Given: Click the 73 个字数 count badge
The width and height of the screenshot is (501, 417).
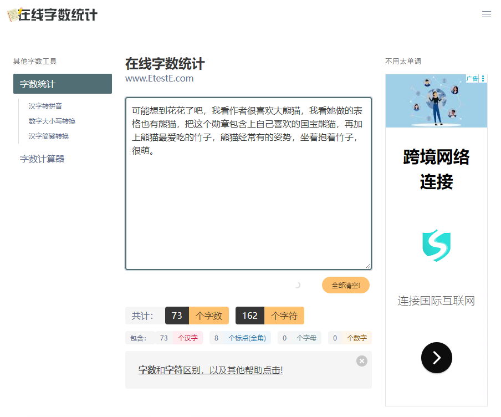Looking at the screenshot, I should (197, 316).
